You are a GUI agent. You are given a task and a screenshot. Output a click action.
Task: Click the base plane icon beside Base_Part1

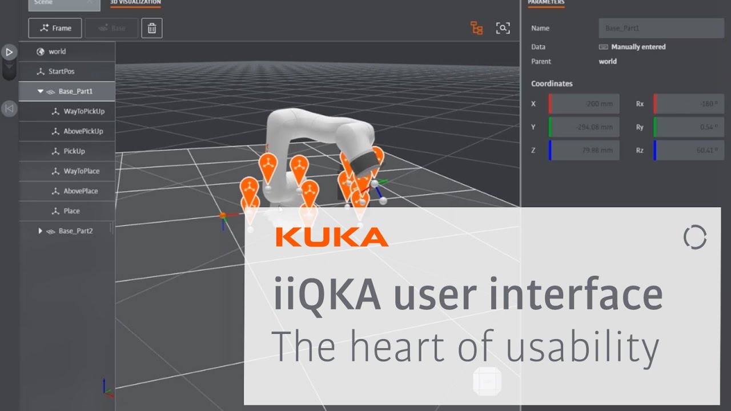tap(50, 91)
